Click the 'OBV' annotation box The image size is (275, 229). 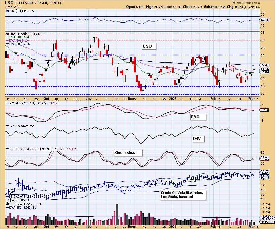198,139
